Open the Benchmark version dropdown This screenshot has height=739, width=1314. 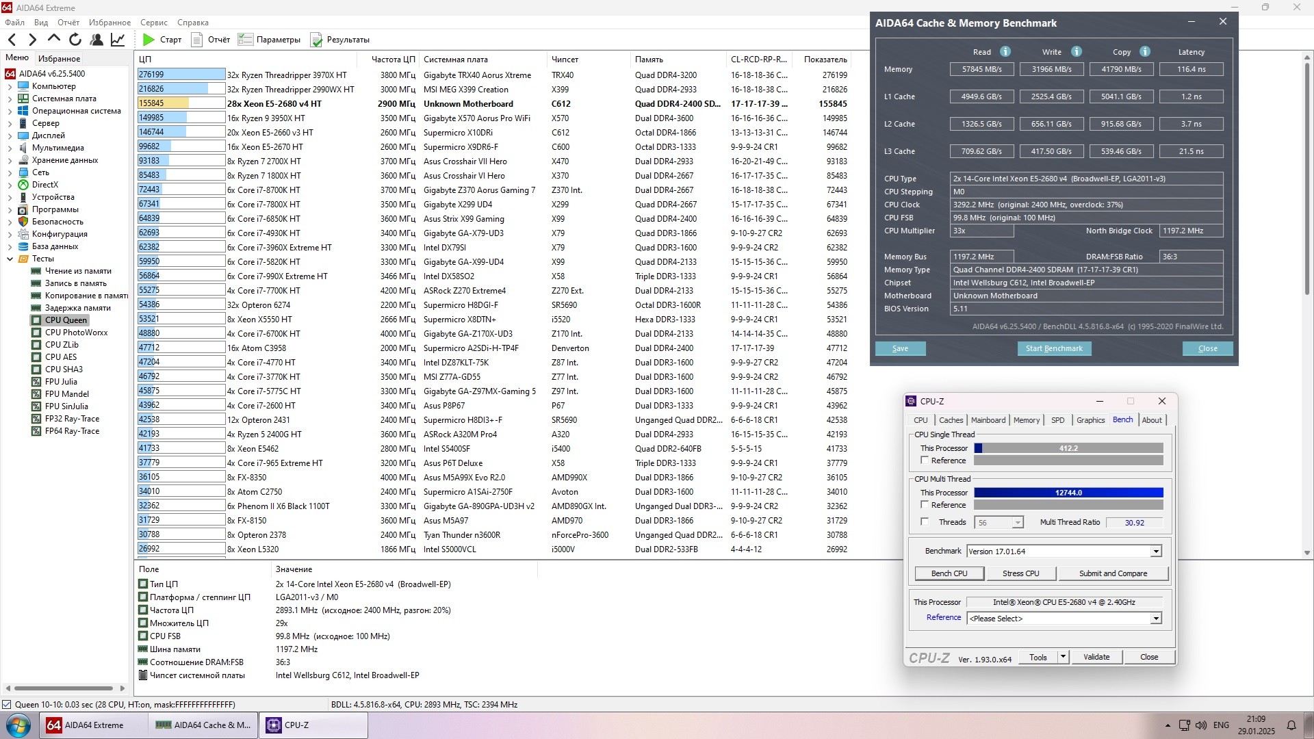[1156, 552]
